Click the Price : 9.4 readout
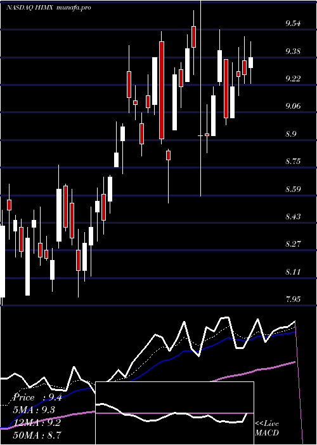Image resolution: width=317 pixels, height=445 pixels. point(37,397)
